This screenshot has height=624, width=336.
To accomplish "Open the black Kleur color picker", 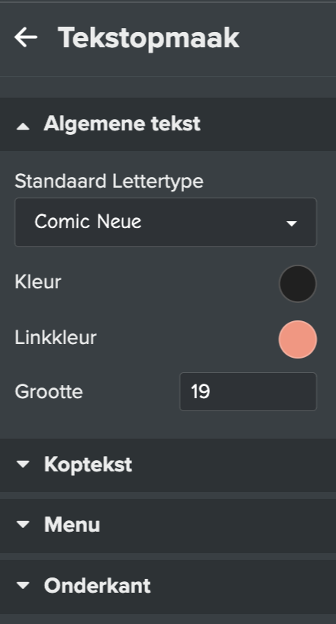I will pyautogui.click(x=298, y=284).
